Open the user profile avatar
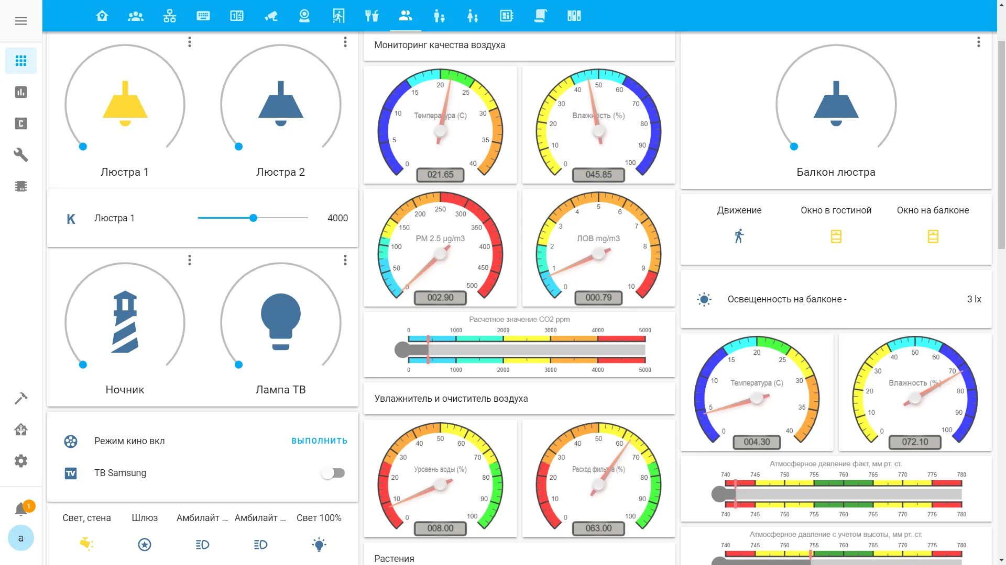The image size is (1006, 565). 21,538
